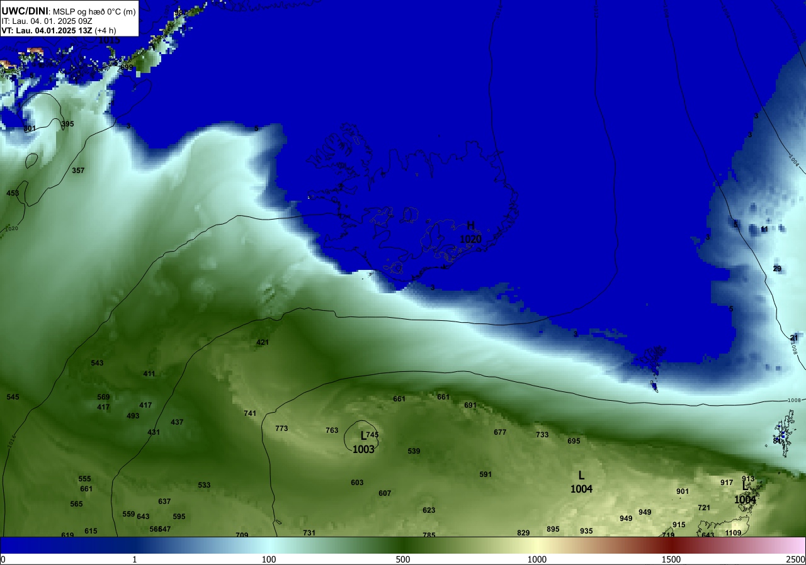Viewport: 806px width, 565px height.
Task: Click the H 1020 high pressure marker
Action: (x=470, y=233)
